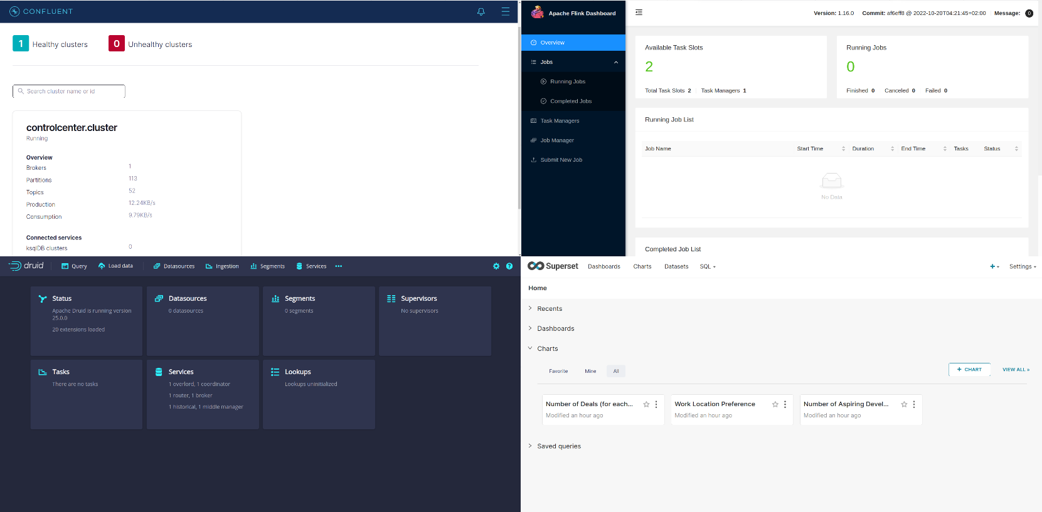
Task: Open Druid settings gear icon
Action: pyautogui.click(x=496, y=266)
